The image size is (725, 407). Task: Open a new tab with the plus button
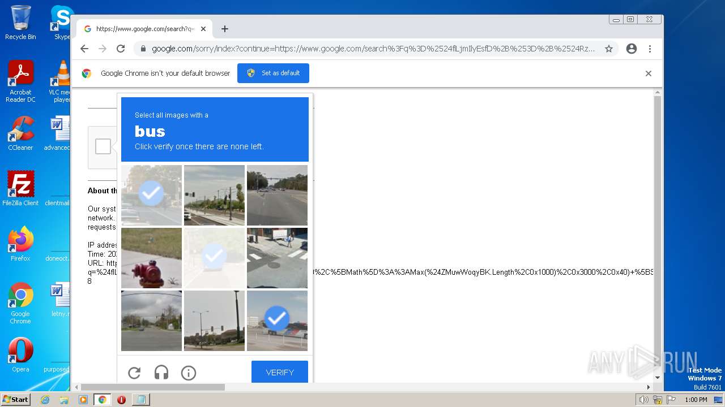click(x=225, y=29)
